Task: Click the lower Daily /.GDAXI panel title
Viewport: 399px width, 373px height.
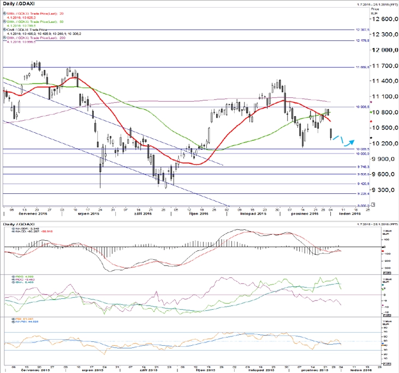Action: click(19, 224)
